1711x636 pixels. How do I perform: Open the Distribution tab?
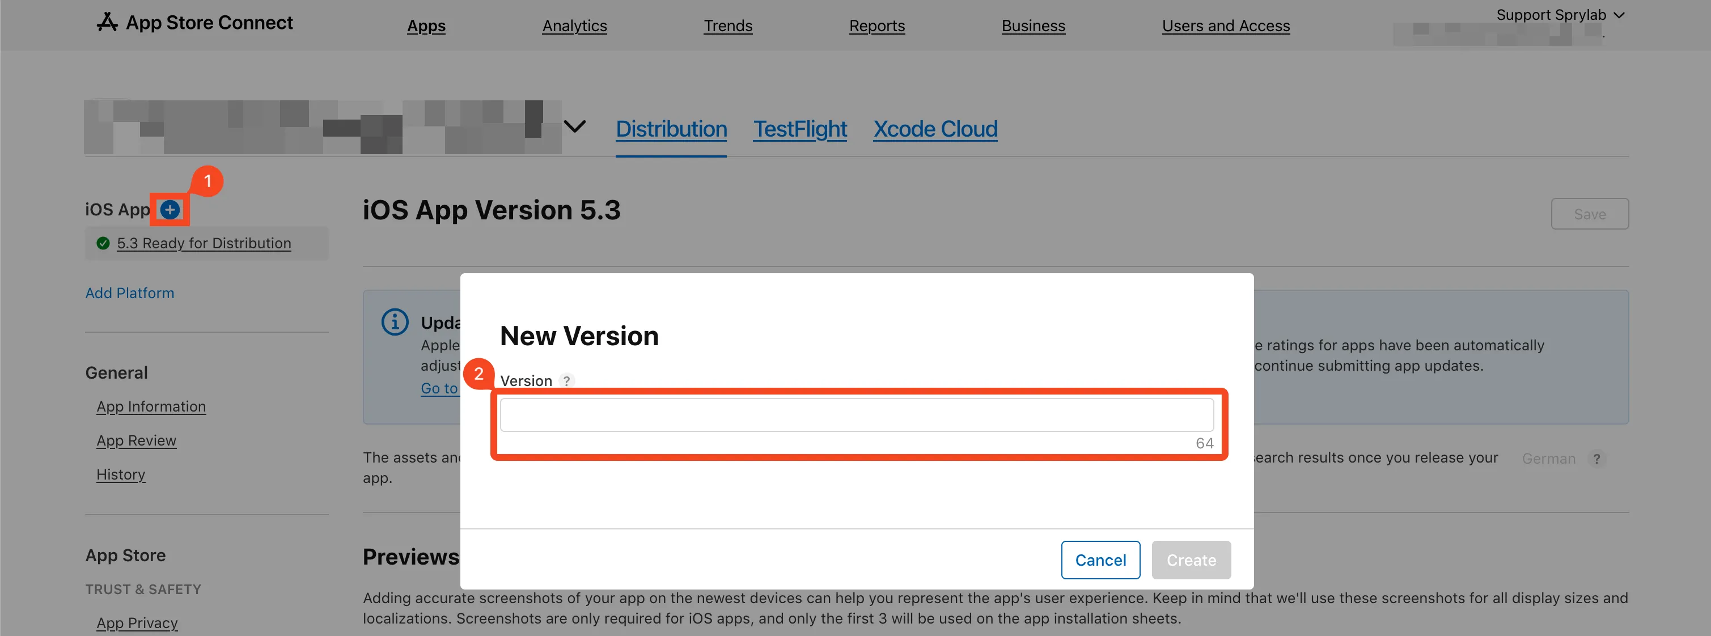pos(671,129)
